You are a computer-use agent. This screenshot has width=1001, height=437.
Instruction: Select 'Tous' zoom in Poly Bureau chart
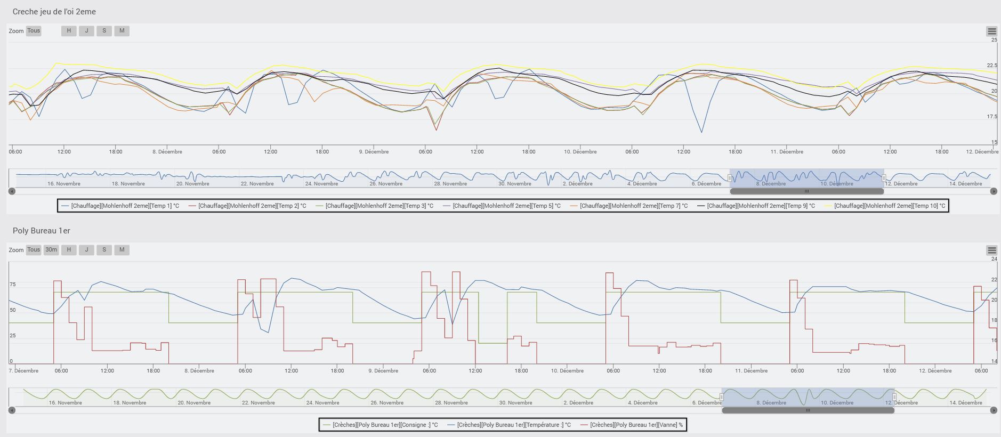pos(34,250)
